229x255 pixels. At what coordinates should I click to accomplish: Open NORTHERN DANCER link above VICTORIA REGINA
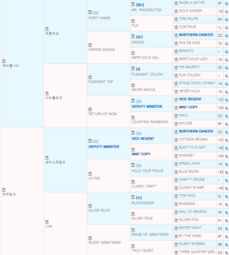point(196,131)
